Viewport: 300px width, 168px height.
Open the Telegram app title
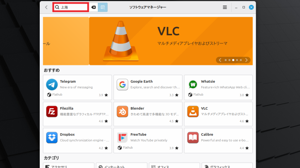point(68,81)
